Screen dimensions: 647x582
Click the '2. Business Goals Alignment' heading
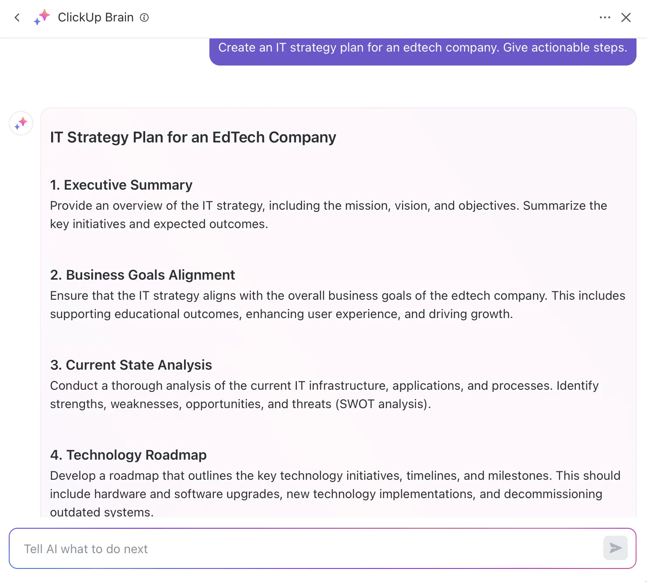(x=143, y=275)
